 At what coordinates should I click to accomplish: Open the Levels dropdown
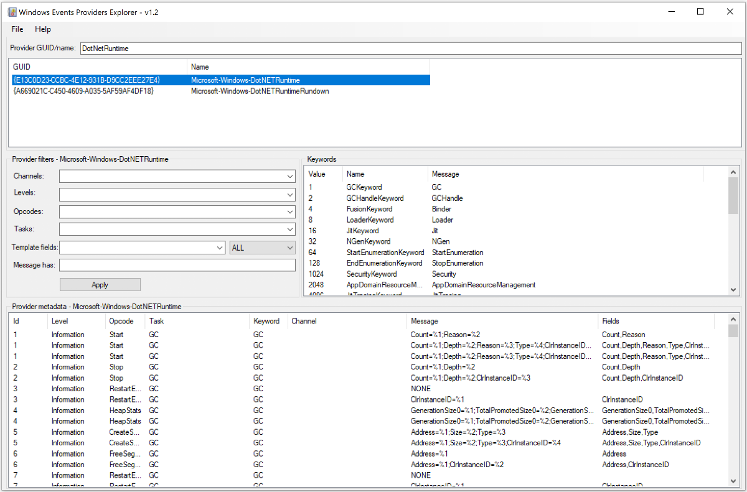click(x=177, y=194)
